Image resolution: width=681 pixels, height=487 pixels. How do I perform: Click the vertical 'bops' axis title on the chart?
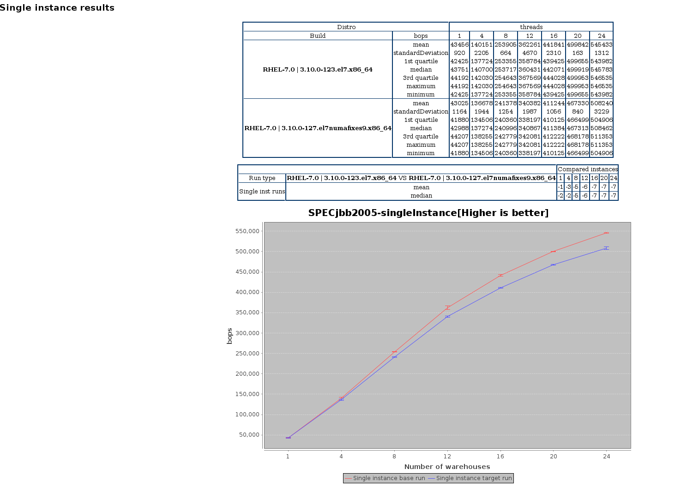pos(229,336)
